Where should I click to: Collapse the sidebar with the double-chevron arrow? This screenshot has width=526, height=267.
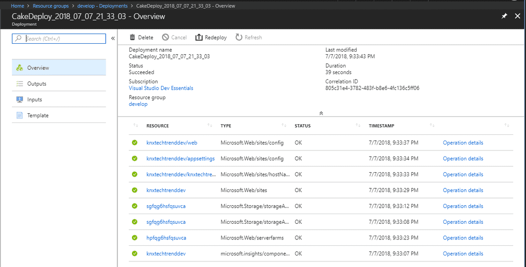coord(113,39)
